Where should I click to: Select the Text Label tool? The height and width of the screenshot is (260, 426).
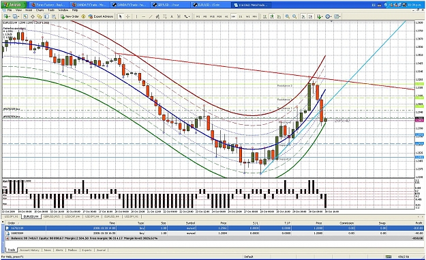179,16
